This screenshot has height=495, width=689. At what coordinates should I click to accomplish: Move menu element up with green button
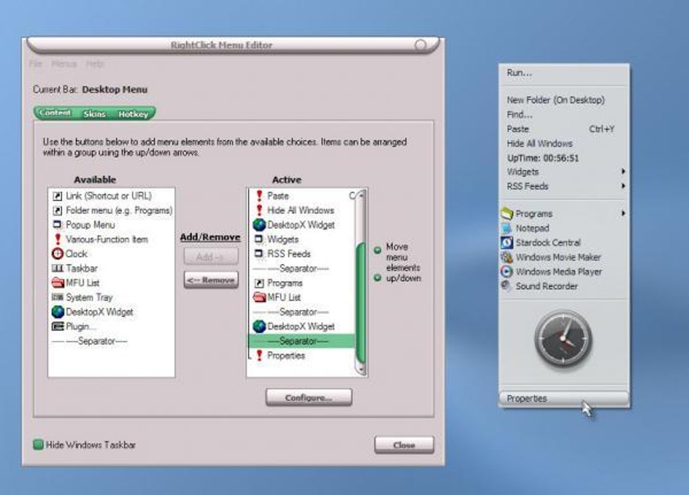click(x=377, y=251)
